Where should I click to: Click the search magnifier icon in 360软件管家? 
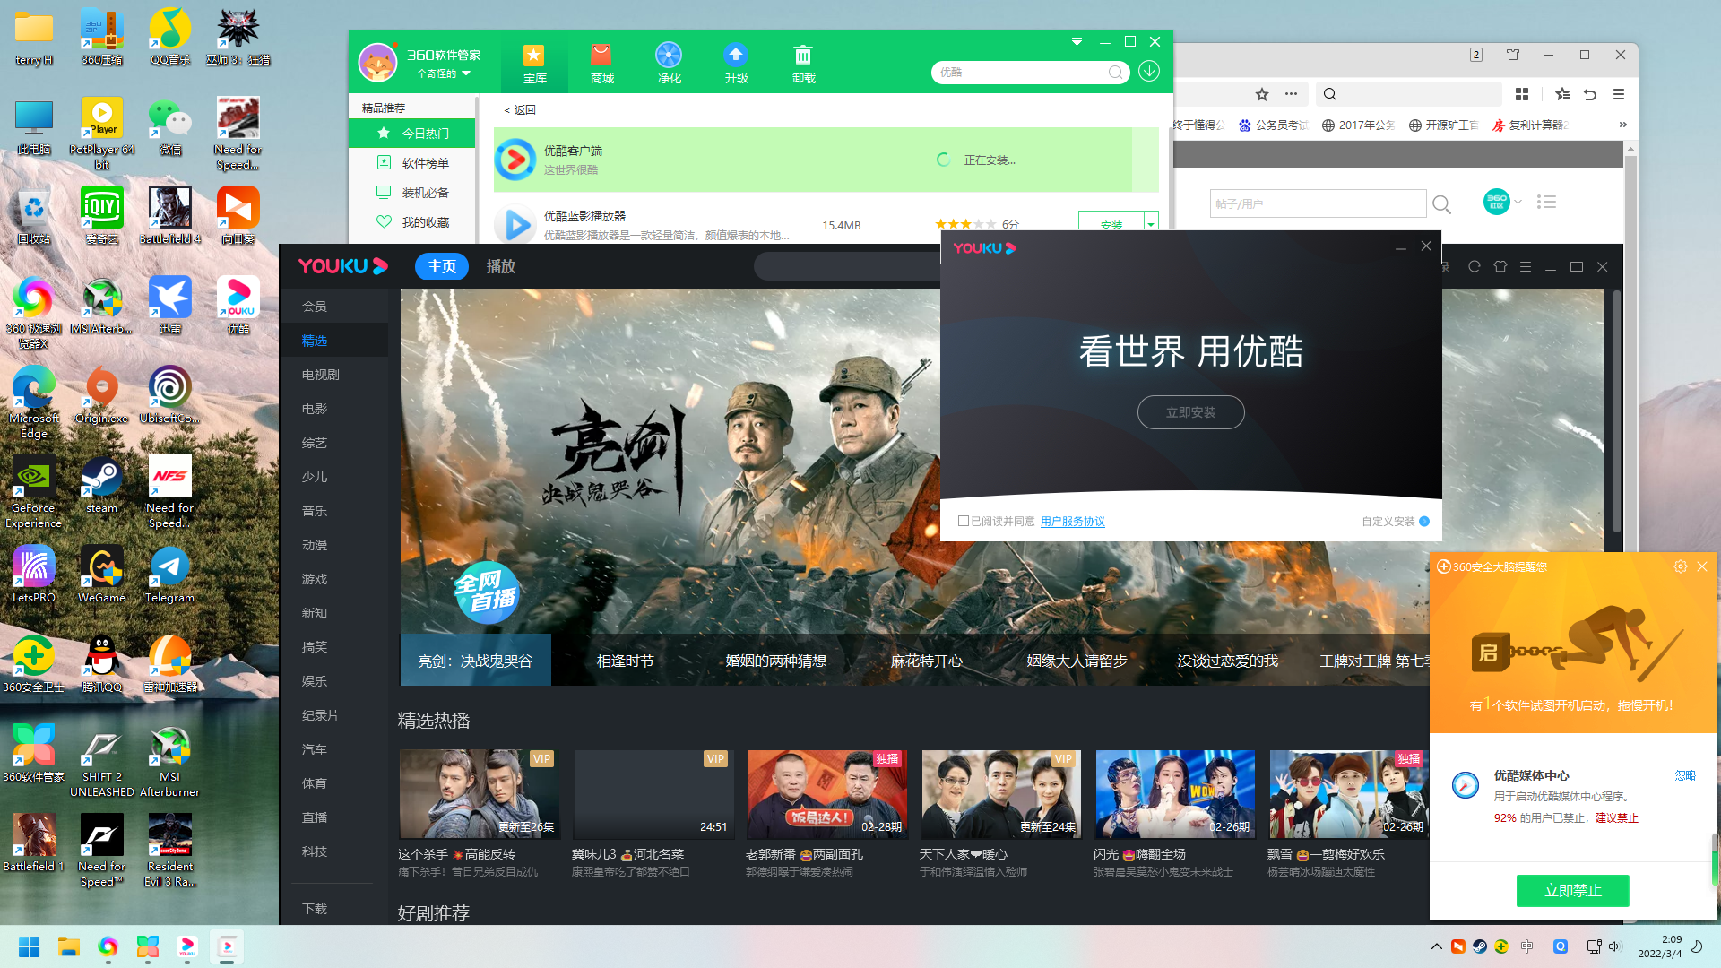1116,71
